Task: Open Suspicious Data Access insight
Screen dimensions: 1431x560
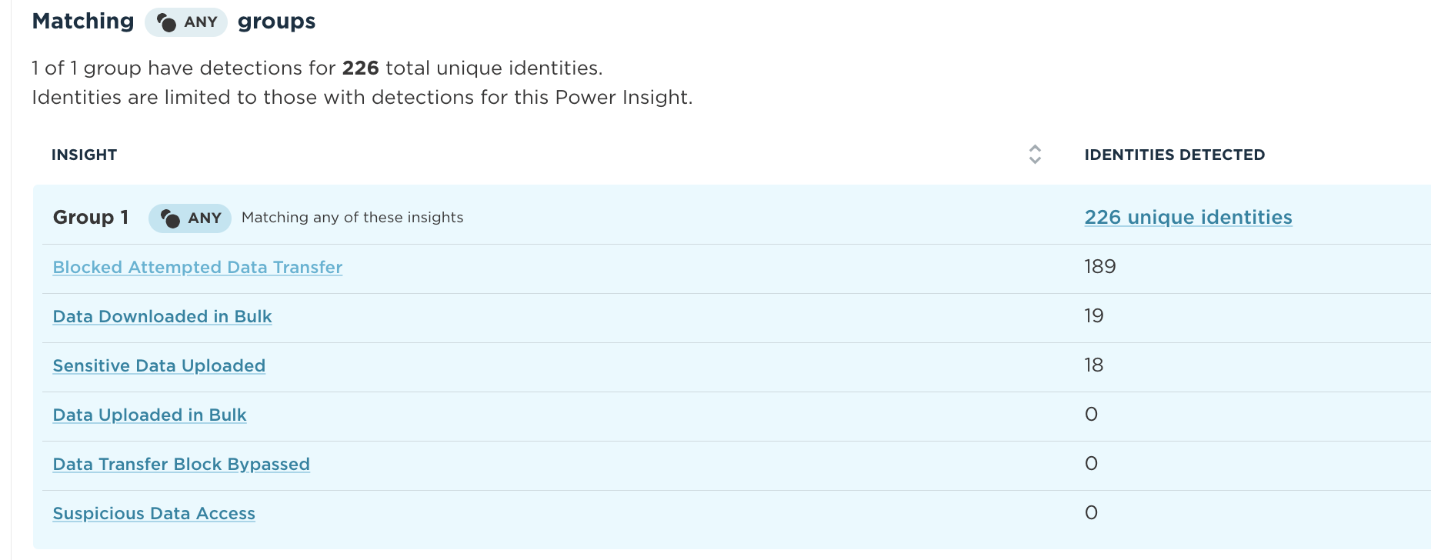Action: pos(154,514)
